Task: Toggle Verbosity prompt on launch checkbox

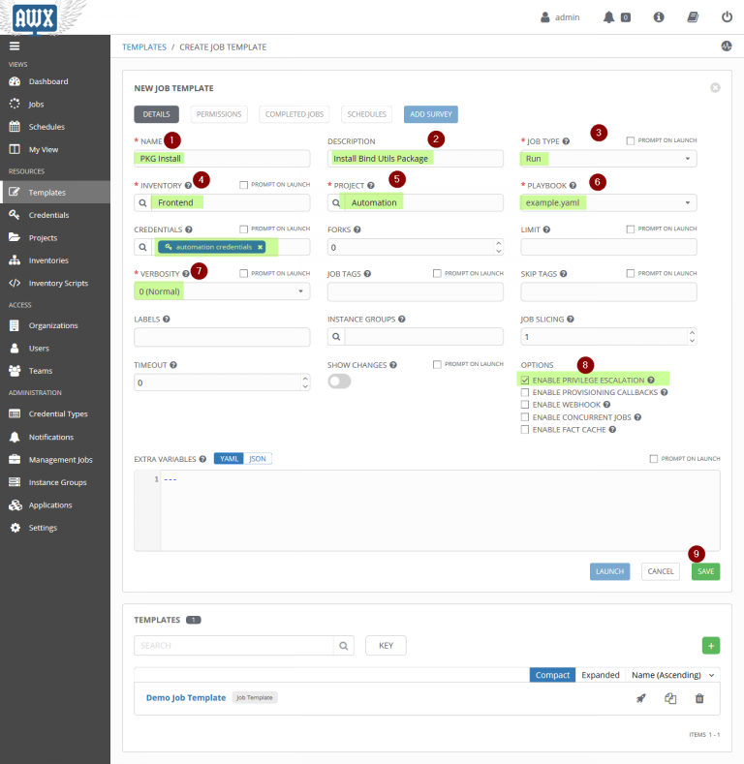Action: coord(244,274)
